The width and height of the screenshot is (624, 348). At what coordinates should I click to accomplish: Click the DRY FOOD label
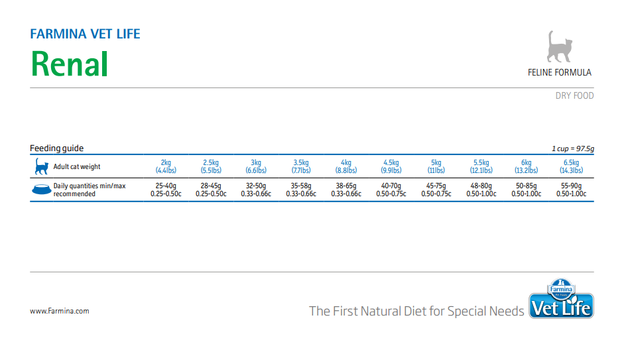(574, 96)
